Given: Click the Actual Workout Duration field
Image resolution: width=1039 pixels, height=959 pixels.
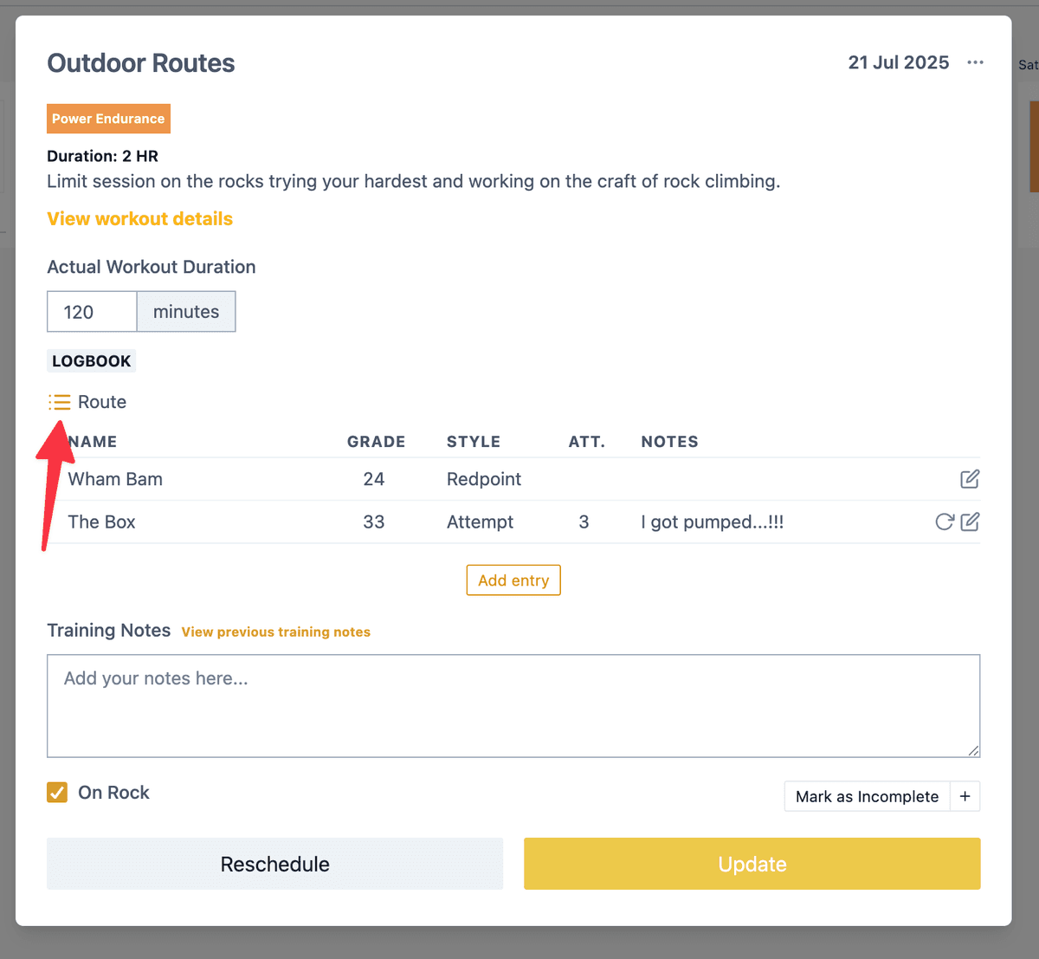Looking at the screenshot, I should click(x=92, y=312).
